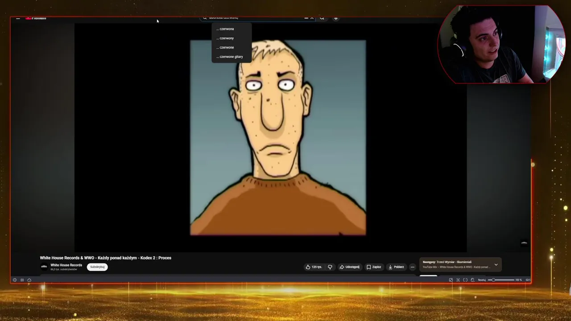571x321 pixels.
Task: Click the capture snapshot icon in bottom bar
Action: [x=458, y=280]
